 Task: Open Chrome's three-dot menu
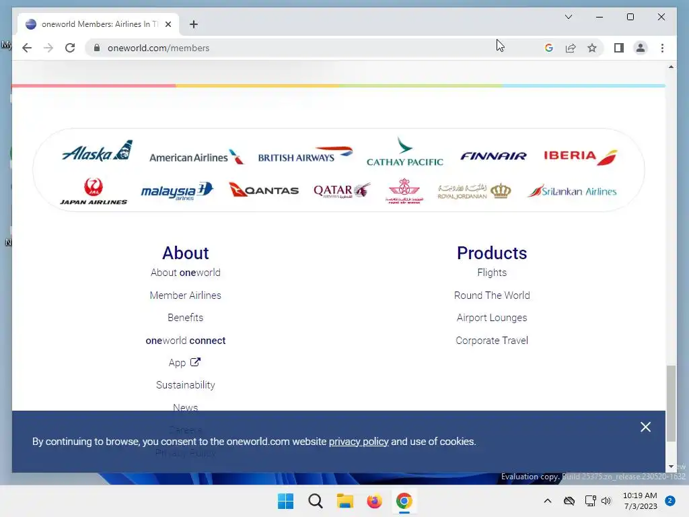coord(662,48)
